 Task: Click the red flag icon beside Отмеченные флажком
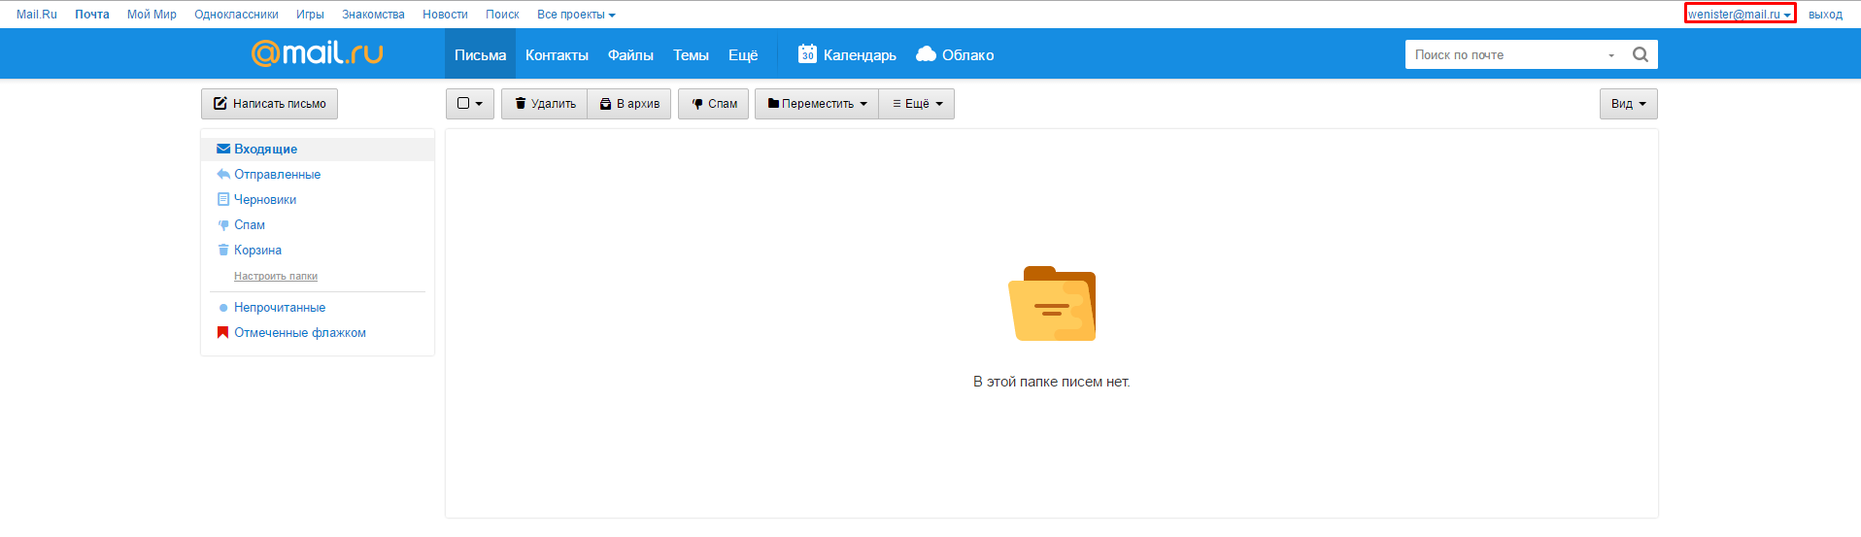(x=222, y=332)
